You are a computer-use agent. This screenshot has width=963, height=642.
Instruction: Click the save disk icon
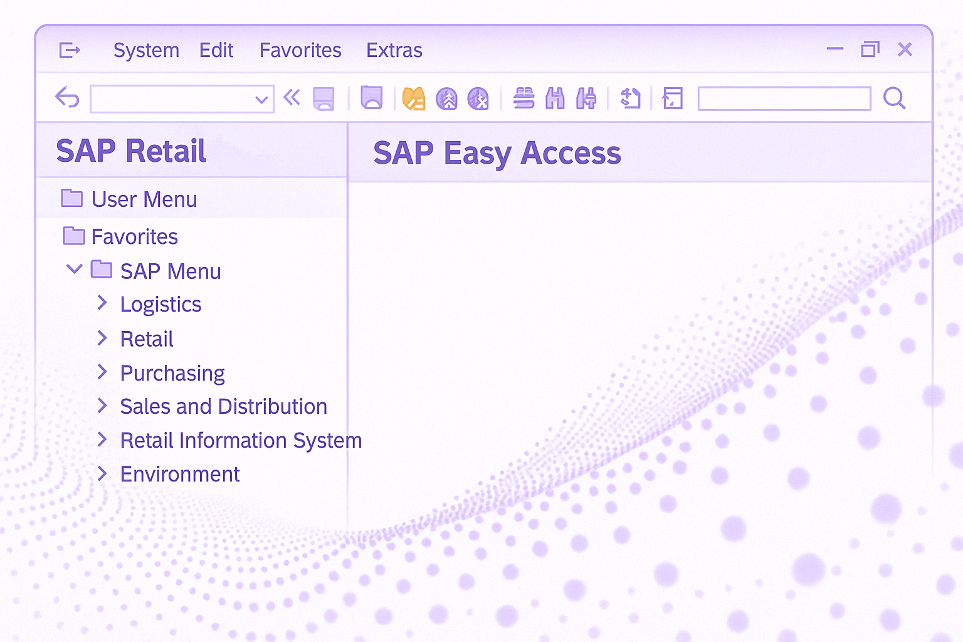pyautogui.click(x=324, y=98)
